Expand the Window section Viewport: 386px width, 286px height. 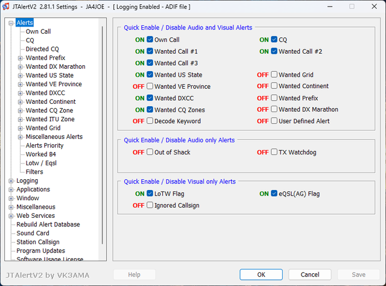pos(11,199)
